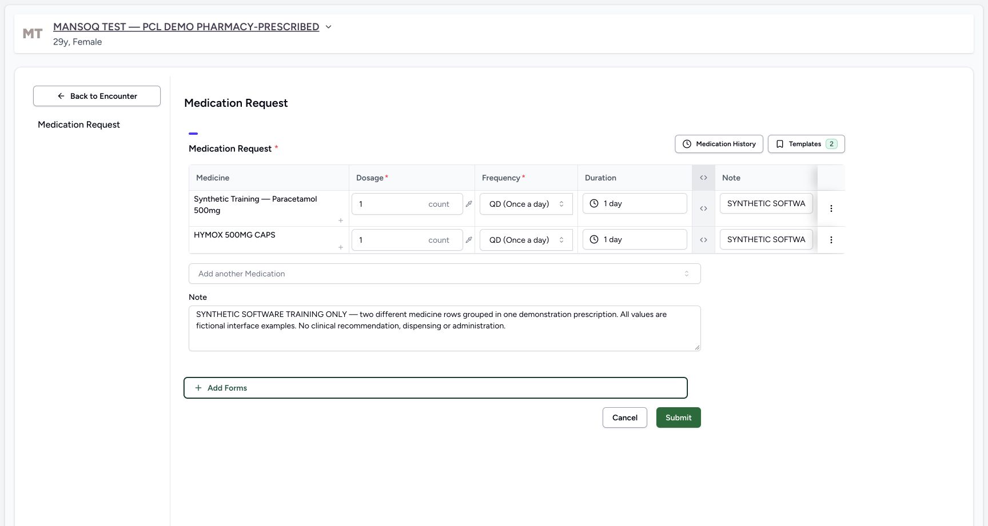The height and width of the screenshot is (526, 988).
Task: Expand the patient name chevron dropdown
Action: point(328,27)
